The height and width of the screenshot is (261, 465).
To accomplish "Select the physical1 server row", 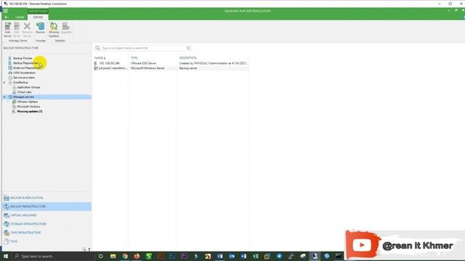I will 171,68.
